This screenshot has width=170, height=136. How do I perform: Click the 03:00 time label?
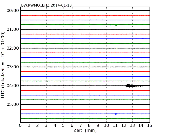coord(13,67)
